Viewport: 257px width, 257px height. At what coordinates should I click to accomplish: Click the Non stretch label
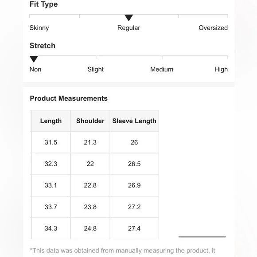(x=35, y=69)
